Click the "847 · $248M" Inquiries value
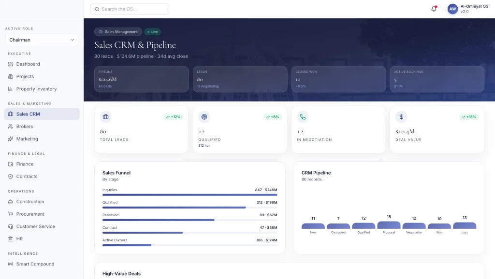This screenshot has height=279, width=495. (x=266, y=190)
